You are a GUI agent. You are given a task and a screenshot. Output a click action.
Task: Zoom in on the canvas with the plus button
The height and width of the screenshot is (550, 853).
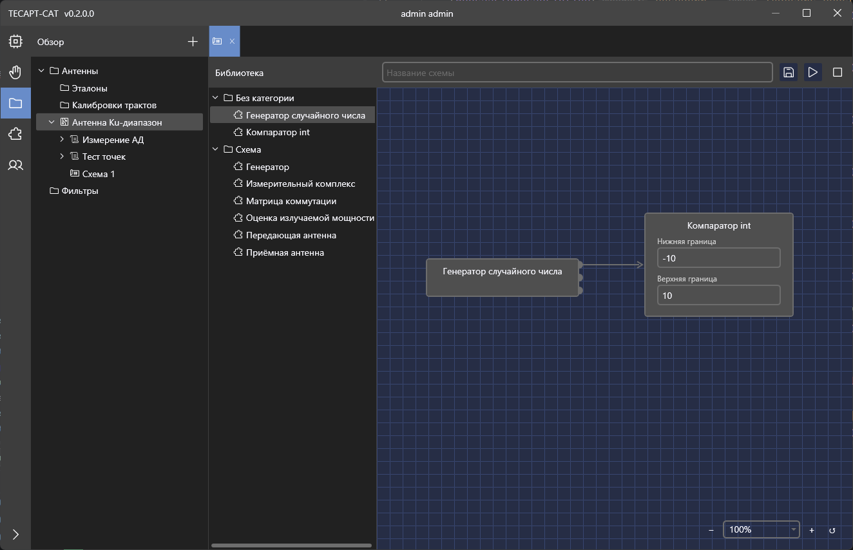[x=812, y=530]
